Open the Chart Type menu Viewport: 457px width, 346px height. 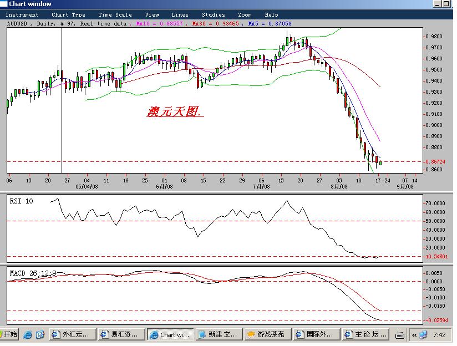coord(68,14)
